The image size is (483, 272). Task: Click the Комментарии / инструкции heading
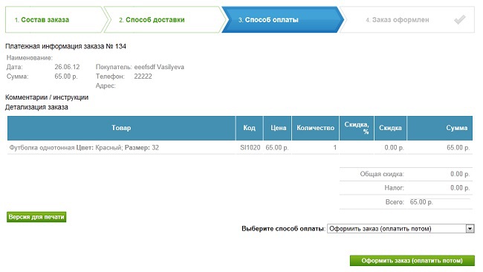[47, 97]
